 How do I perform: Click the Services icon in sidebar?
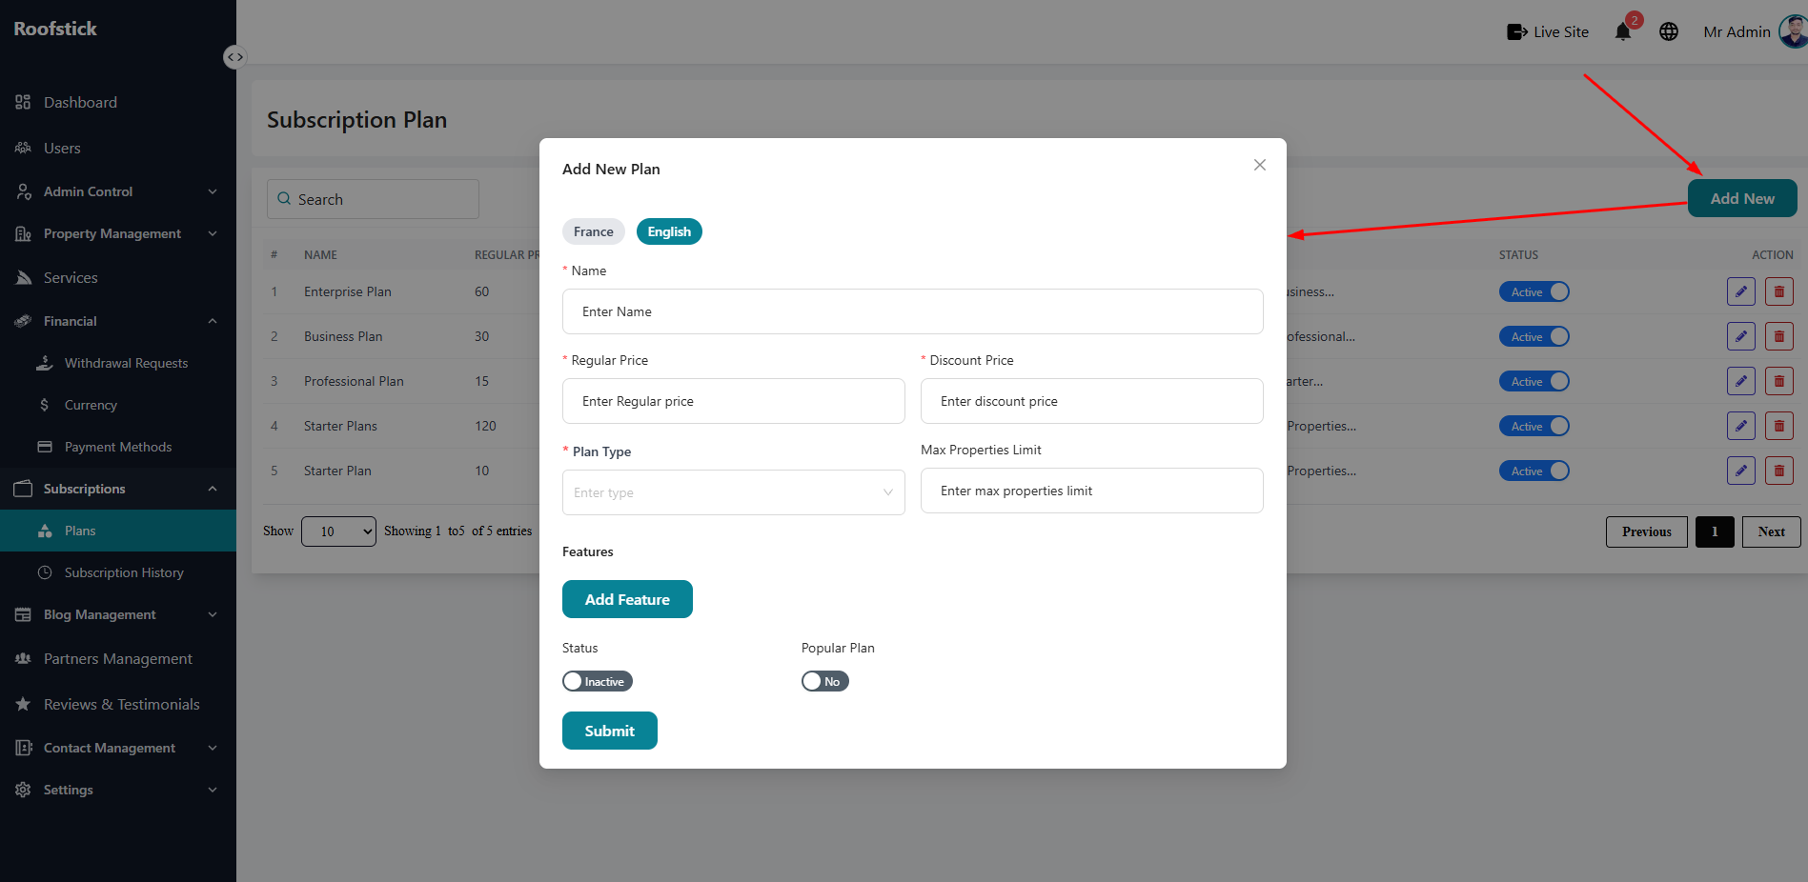(23, 277)
